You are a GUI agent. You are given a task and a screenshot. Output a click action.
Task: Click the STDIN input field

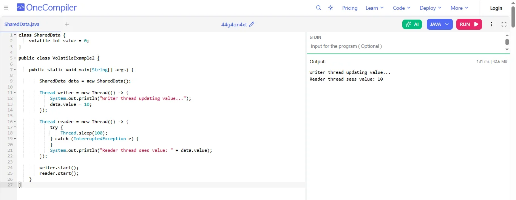406,46
